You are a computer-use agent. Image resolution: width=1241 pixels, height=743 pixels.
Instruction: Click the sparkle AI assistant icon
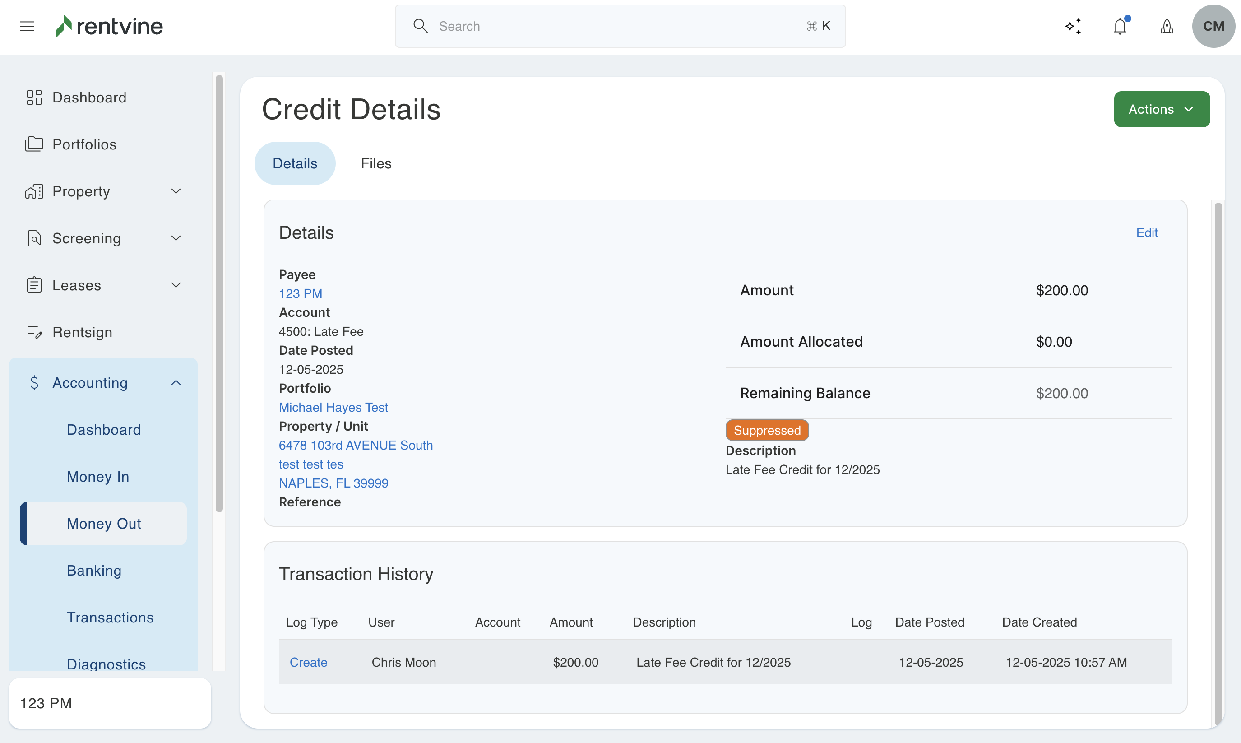pos(1073,26)
